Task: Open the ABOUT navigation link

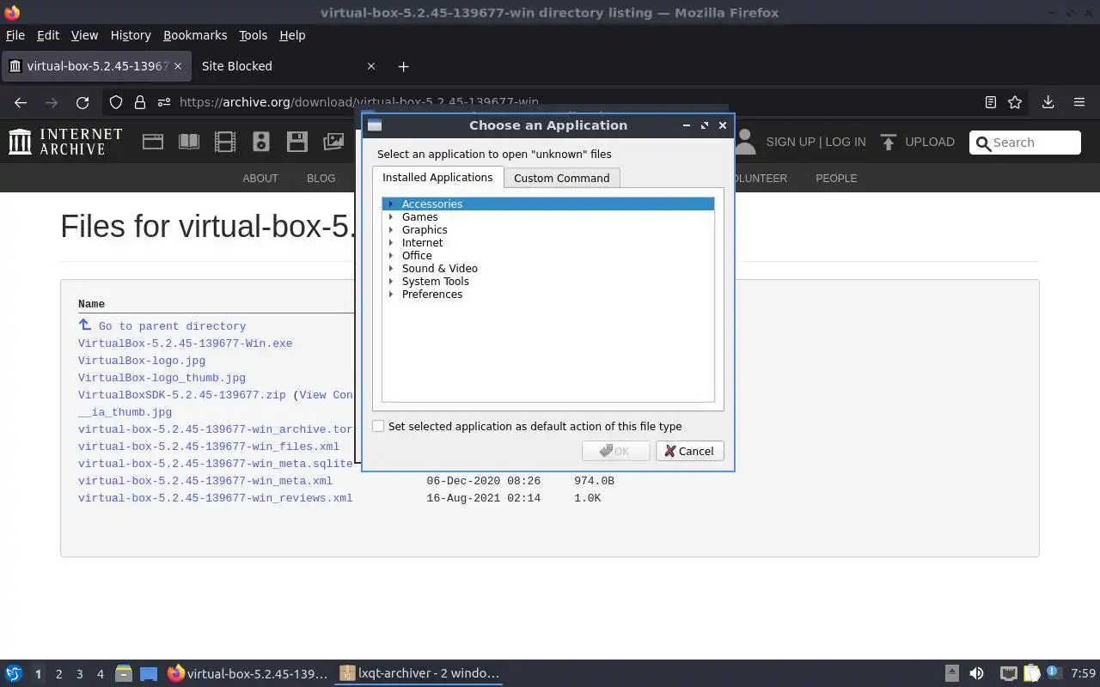Action: click(260, 179)
